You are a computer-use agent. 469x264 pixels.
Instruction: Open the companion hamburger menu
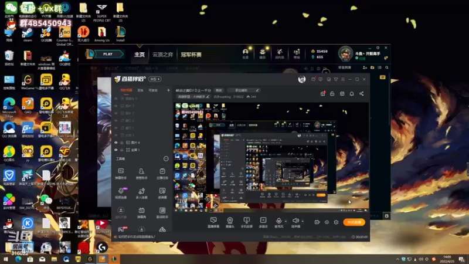coord(343,79)
